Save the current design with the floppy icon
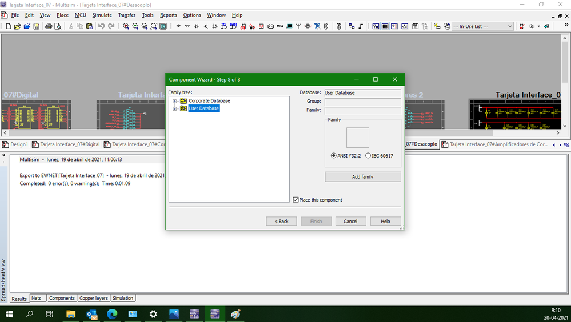571x322 pixels. pyautogui.click(x=36, y=26)
